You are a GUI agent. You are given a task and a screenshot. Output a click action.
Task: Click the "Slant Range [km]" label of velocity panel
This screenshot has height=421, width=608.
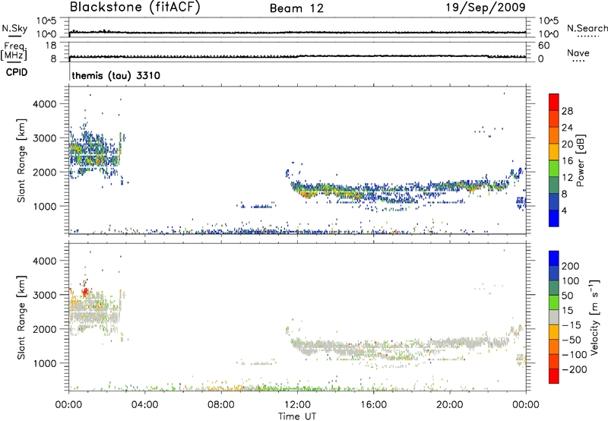click(x=21, y=318)
